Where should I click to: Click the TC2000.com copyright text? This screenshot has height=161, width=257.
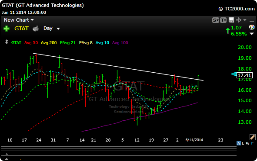[237, 9]
